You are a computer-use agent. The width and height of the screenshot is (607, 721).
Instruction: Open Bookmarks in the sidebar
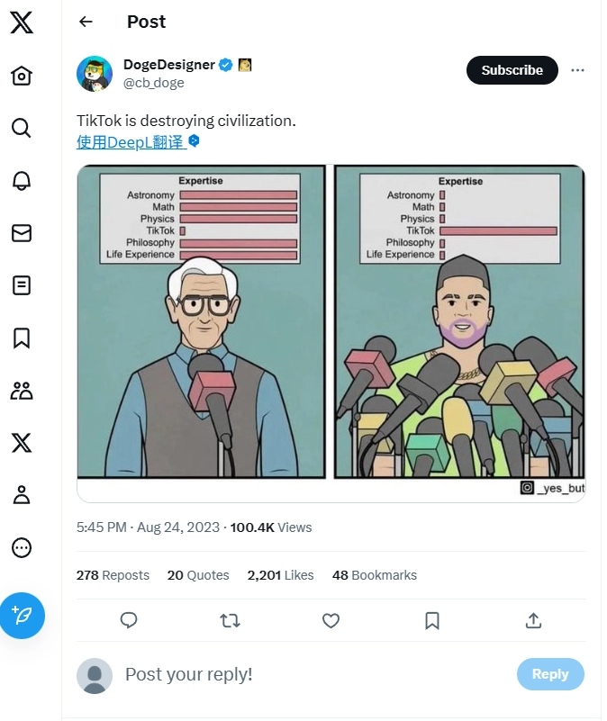point(22,338)
